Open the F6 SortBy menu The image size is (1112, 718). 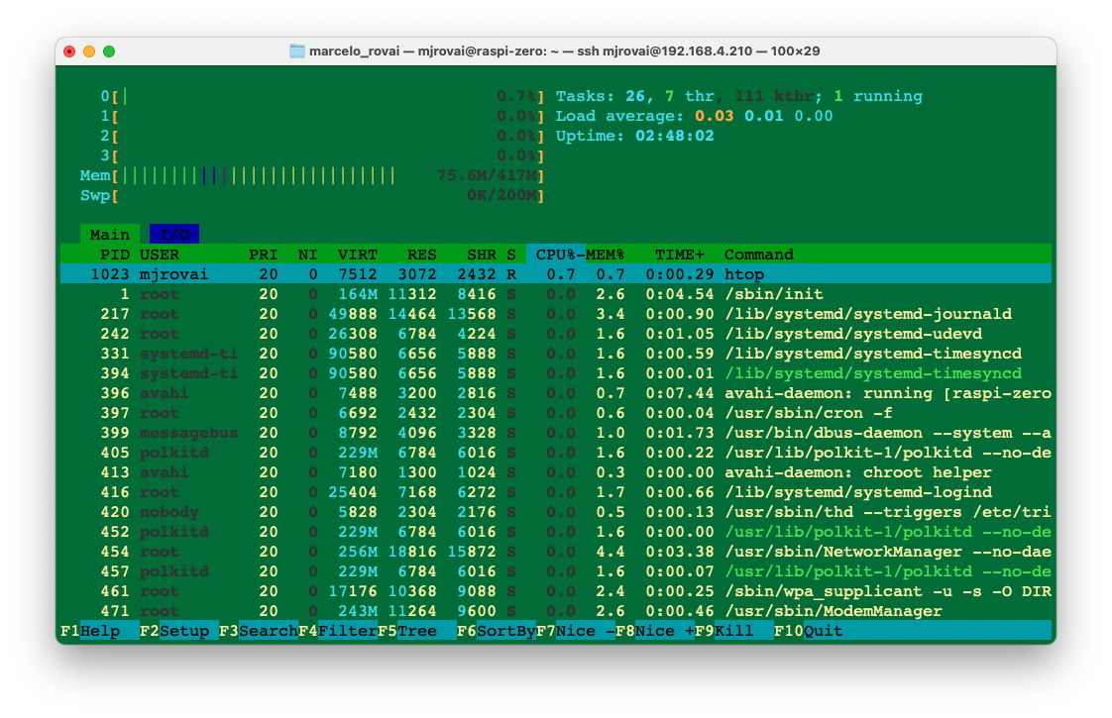(496, 631)
